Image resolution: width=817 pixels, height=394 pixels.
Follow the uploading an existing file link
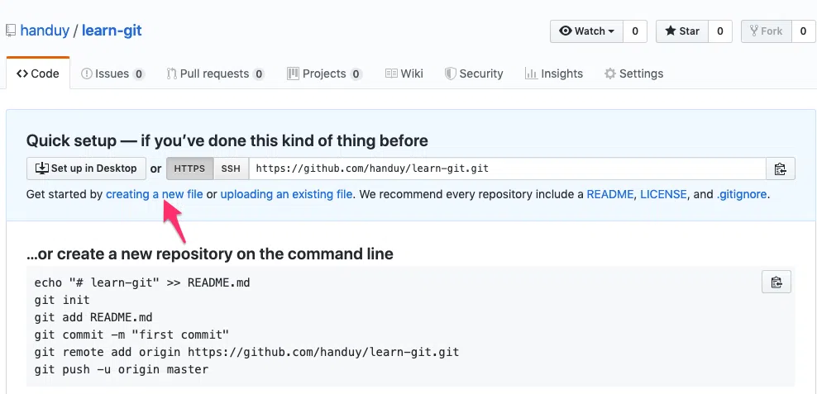click(287, 195)
